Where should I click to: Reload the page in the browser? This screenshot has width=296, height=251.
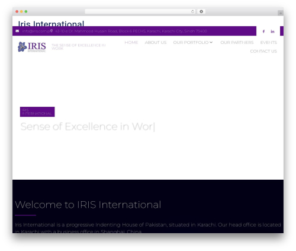(x=192, y=12)
